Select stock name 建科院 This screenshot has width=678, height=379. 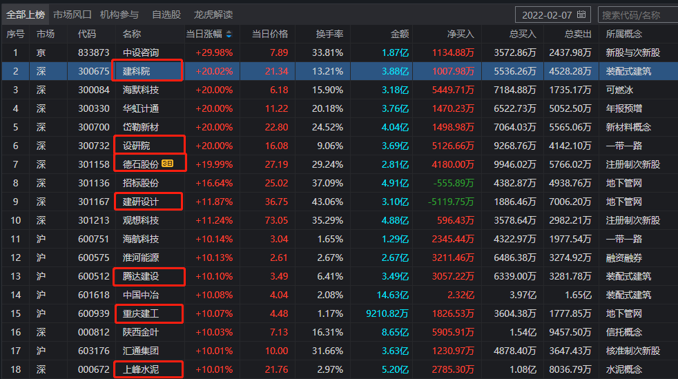tap(136, 71)
